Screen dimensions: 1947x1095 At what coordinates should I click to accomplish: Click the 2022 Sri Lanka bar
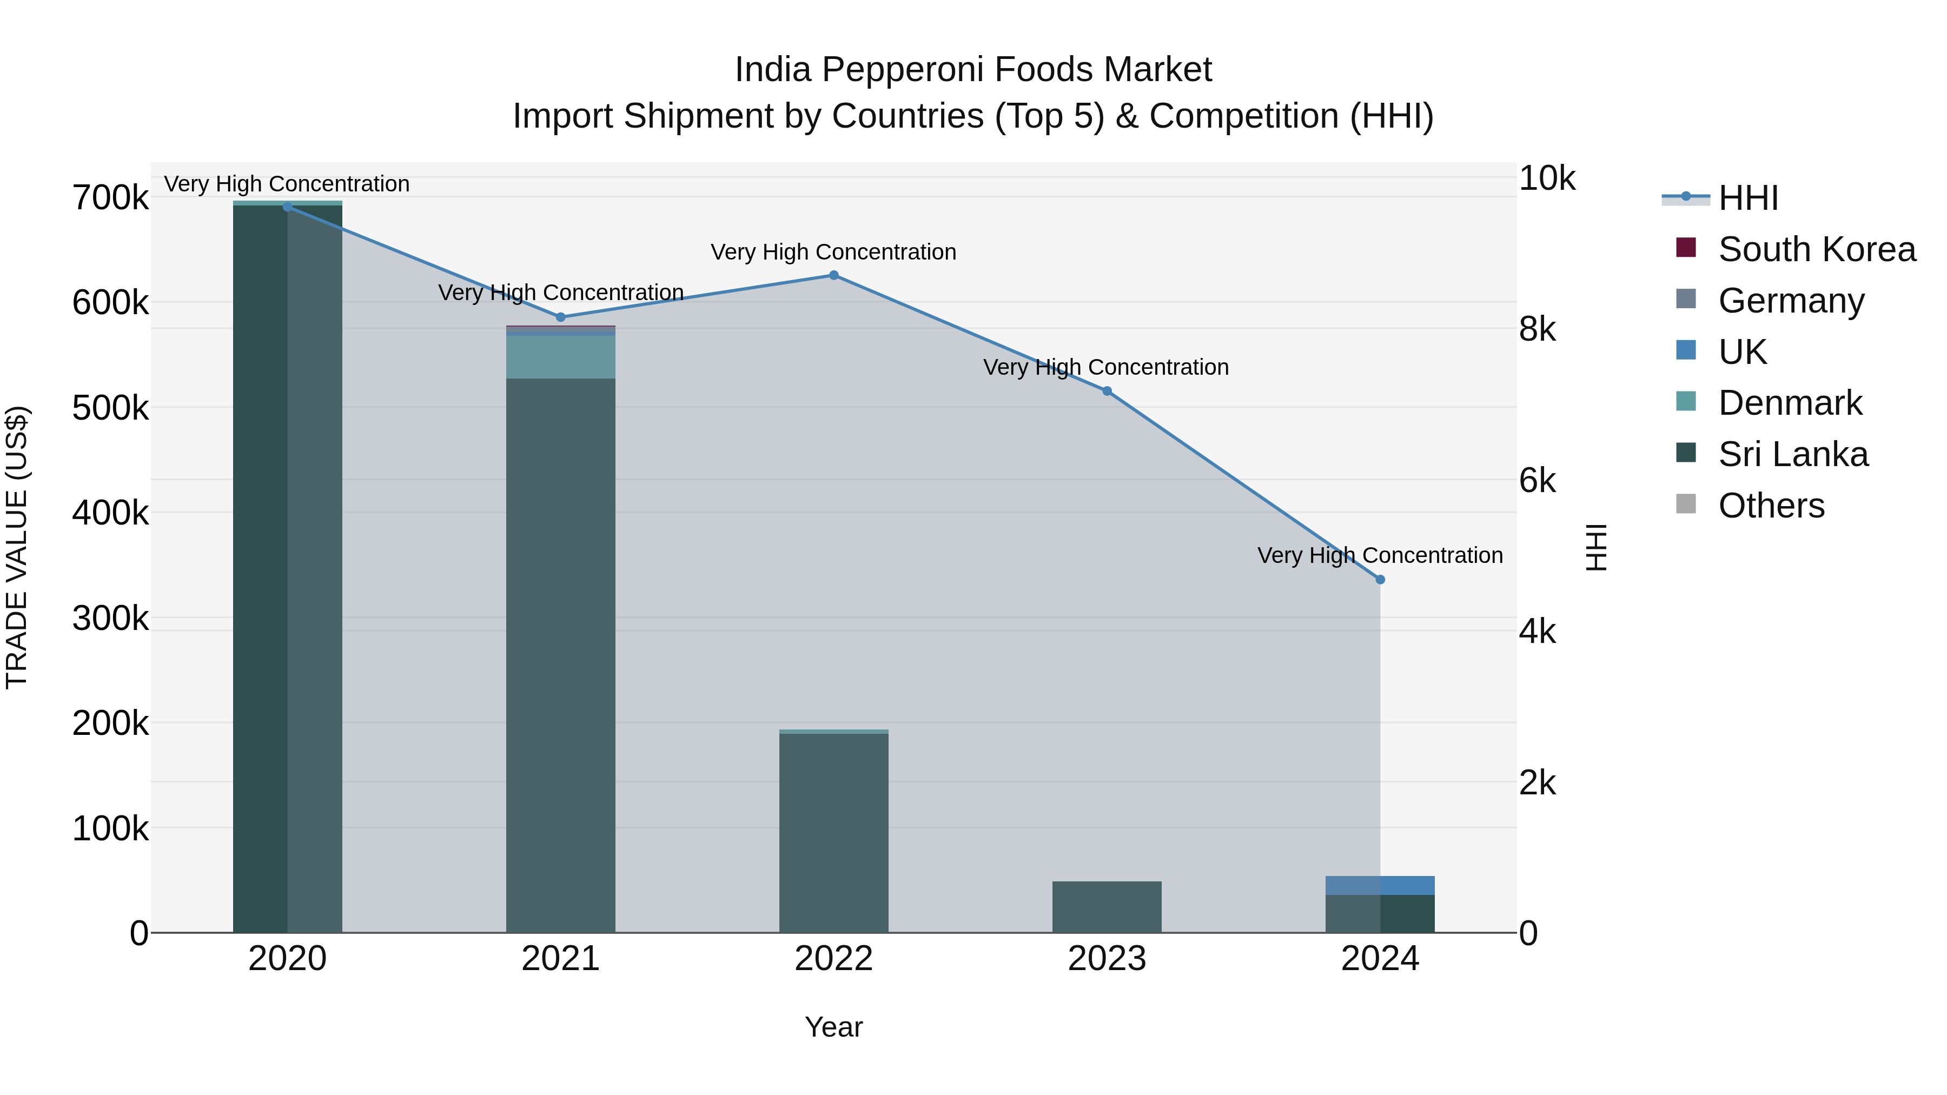(833, 833)
